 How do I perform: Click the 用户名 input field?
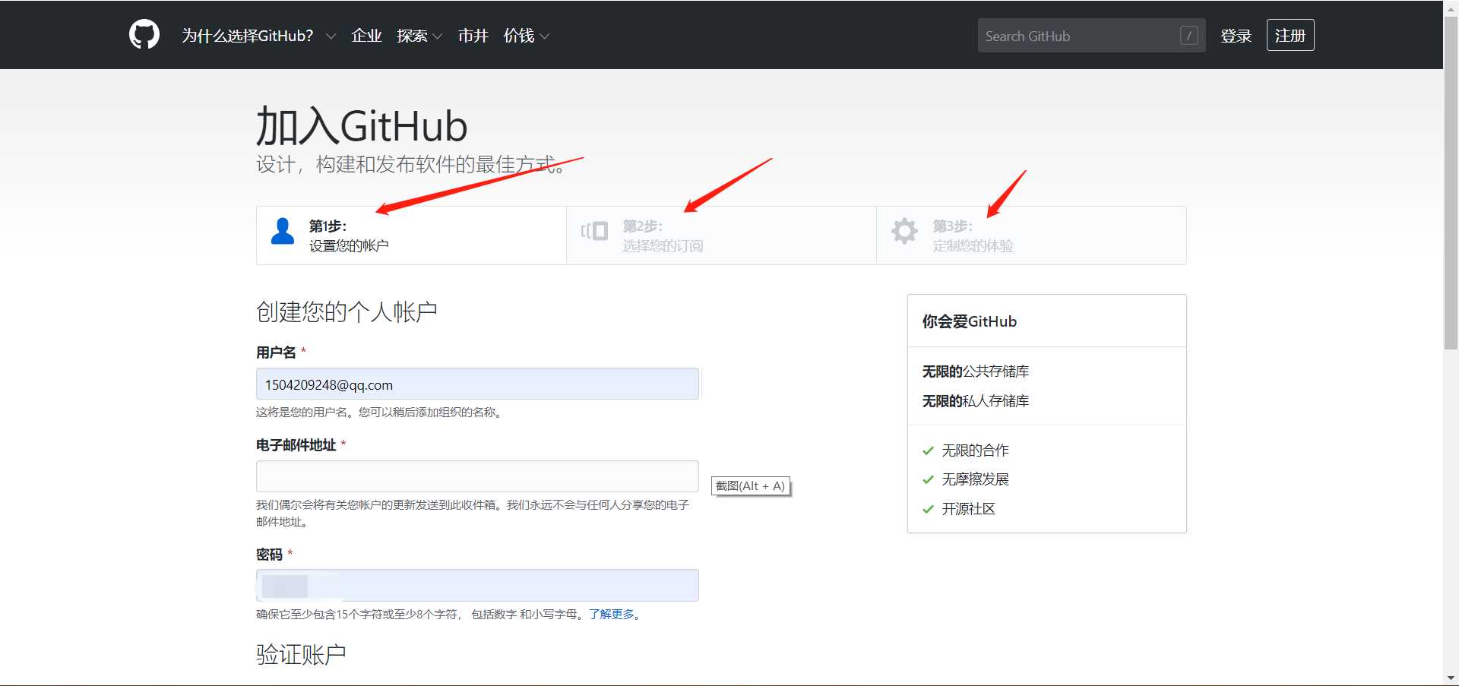[477, 384]
